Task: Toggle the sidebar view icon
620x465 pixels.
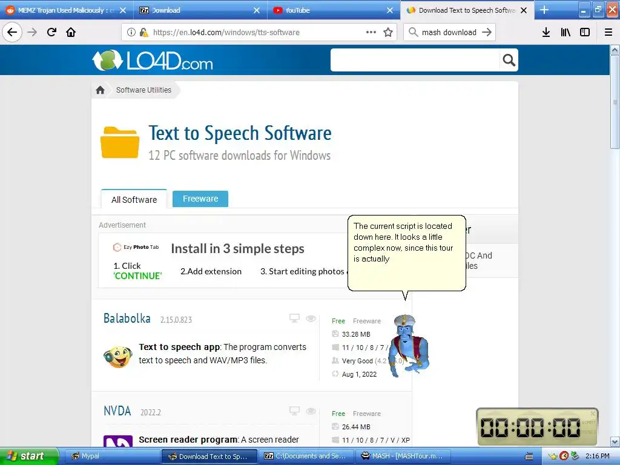Action: click(x=585, y=32)
